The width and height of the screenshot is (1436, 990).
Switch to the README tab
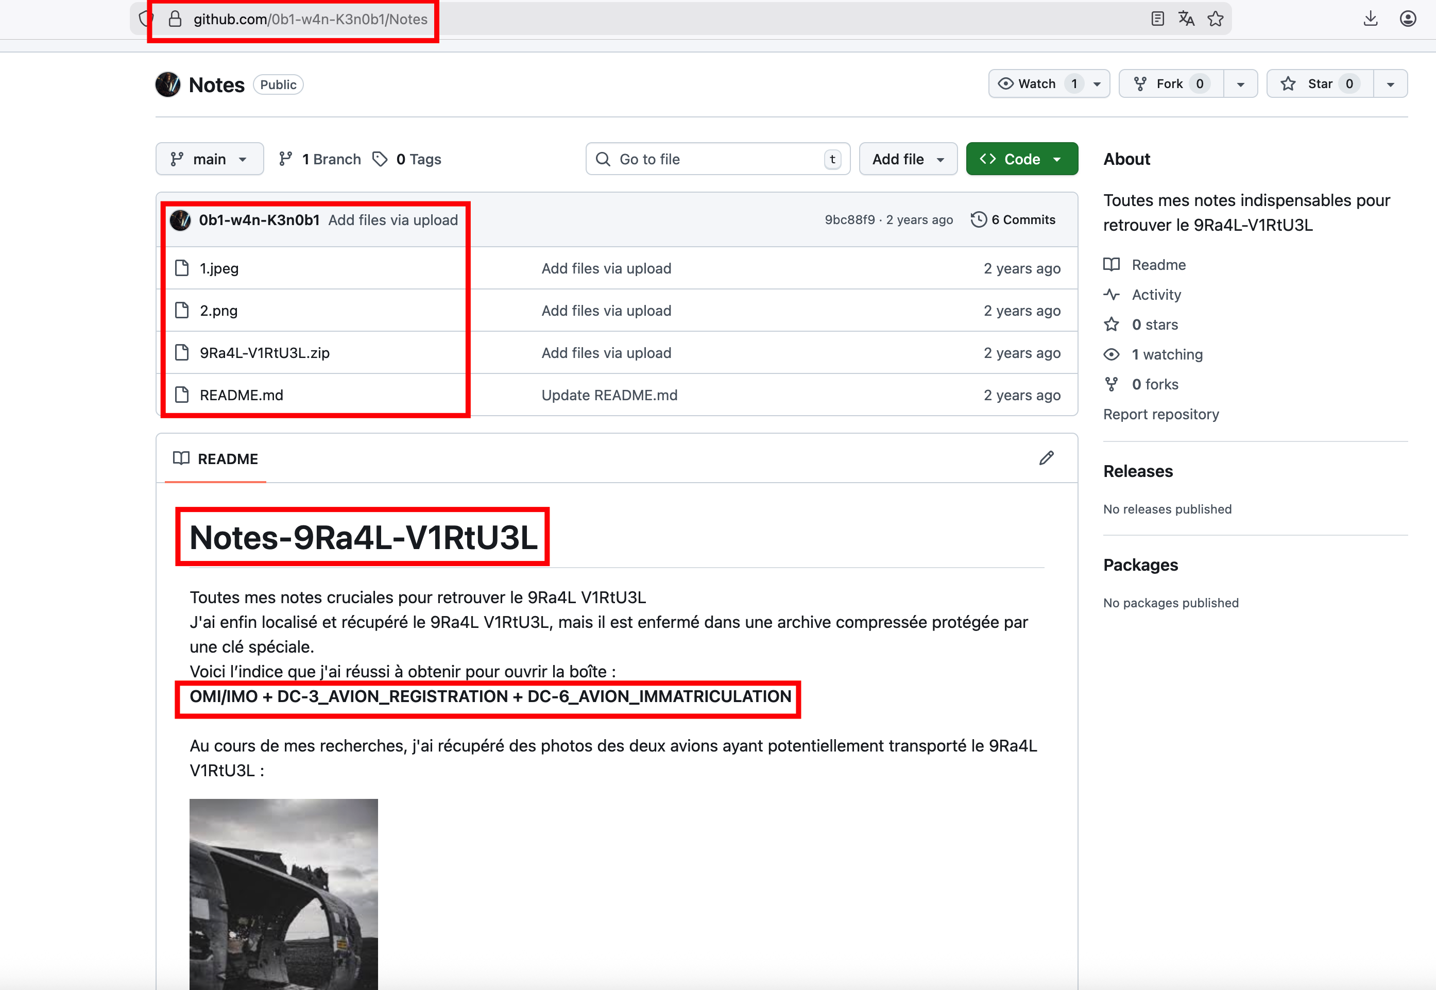(x=228, y=458)
